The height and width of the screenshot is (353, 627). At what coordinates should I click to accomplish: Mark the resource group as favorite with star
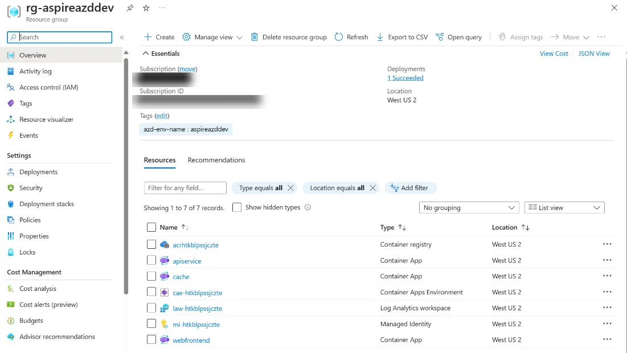click(146, 8)
